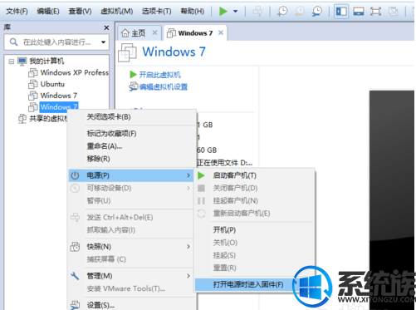Choose 重命名(A)... in context menu
Image resolution: width=416 pixels, height=310 pixels.
click(x=132, y=146)
